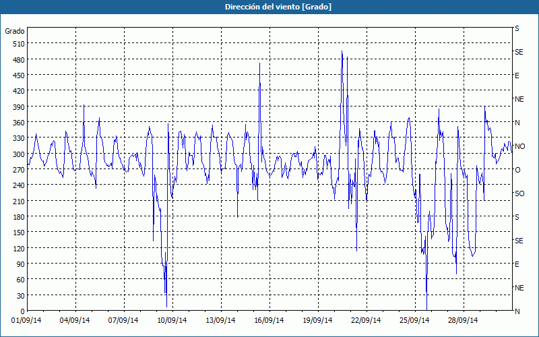
Task: Click the date label 13/09/14
Action: pyautogui.click(x=220, y=320)
